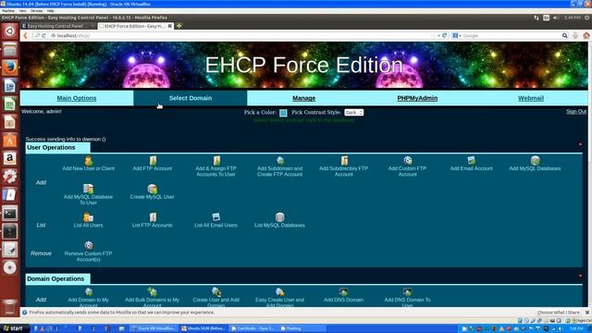Screen dimensions: 592x333
Task: Click the Domain Operations section header
Action: tap(57, 279)
